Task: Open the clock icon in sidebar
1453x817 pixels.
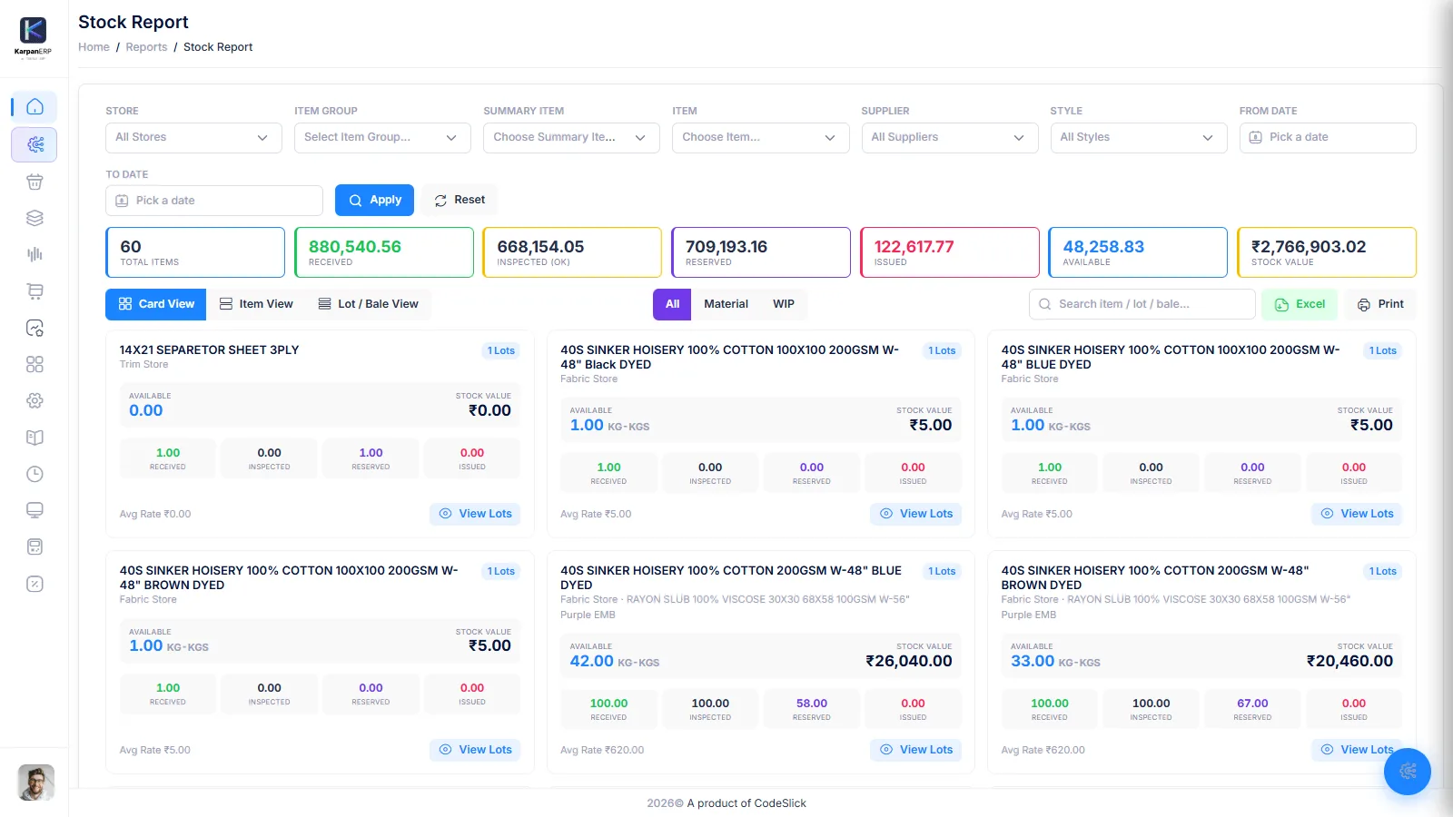Action: [35, 474]
